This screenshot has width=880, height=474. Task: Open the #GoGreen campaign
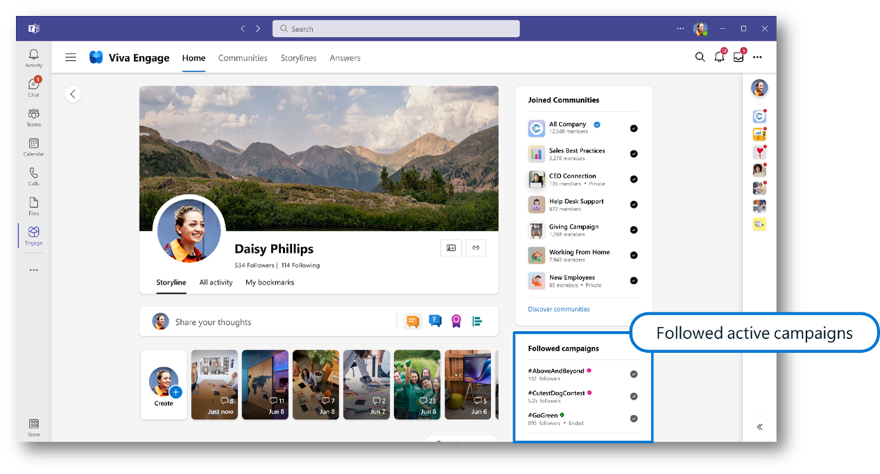click(542, 415)
